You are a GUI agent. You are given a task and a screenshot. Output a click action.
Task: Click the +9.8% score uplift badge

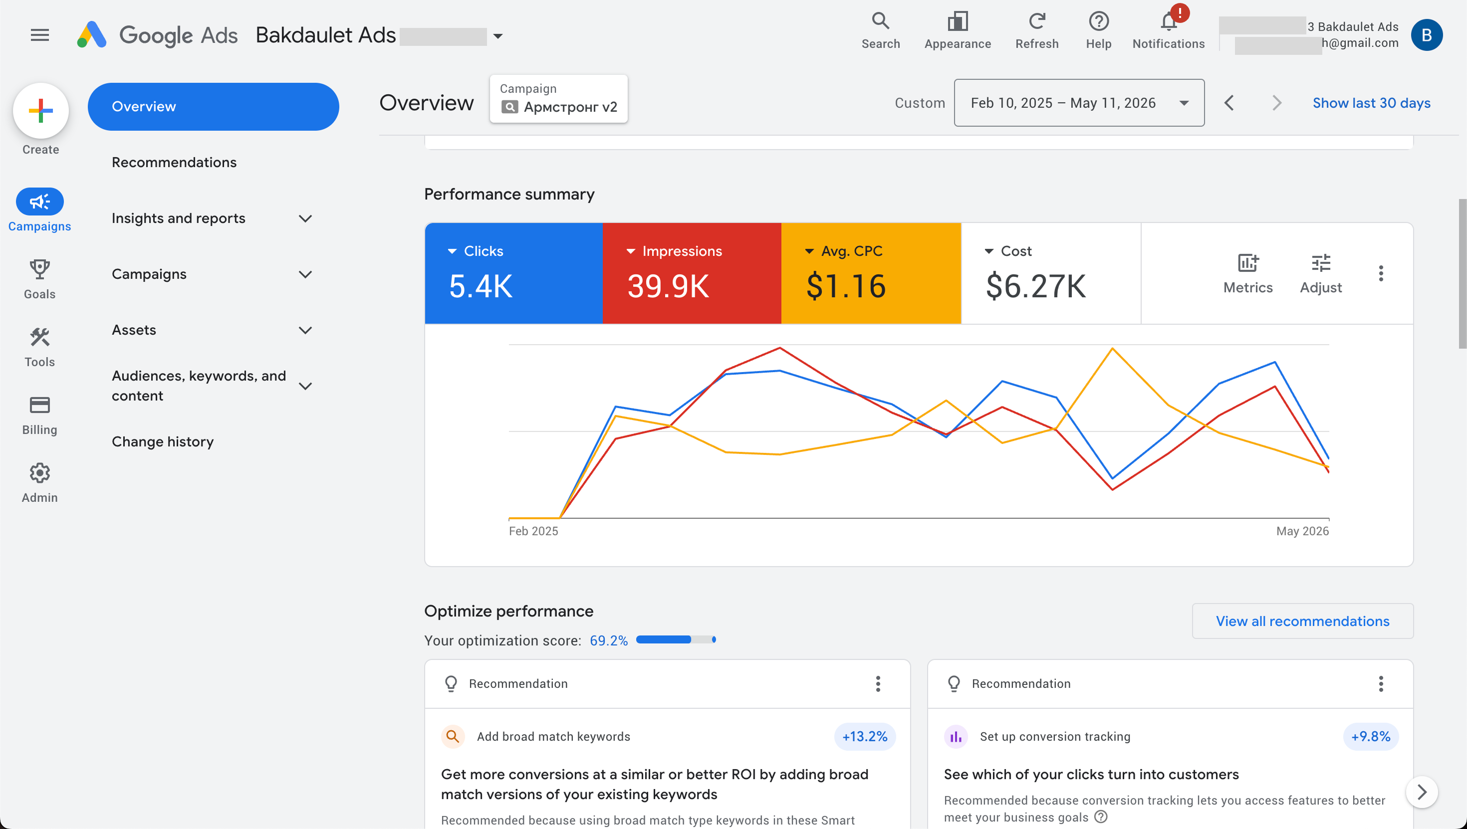[x=1371, y=736]
